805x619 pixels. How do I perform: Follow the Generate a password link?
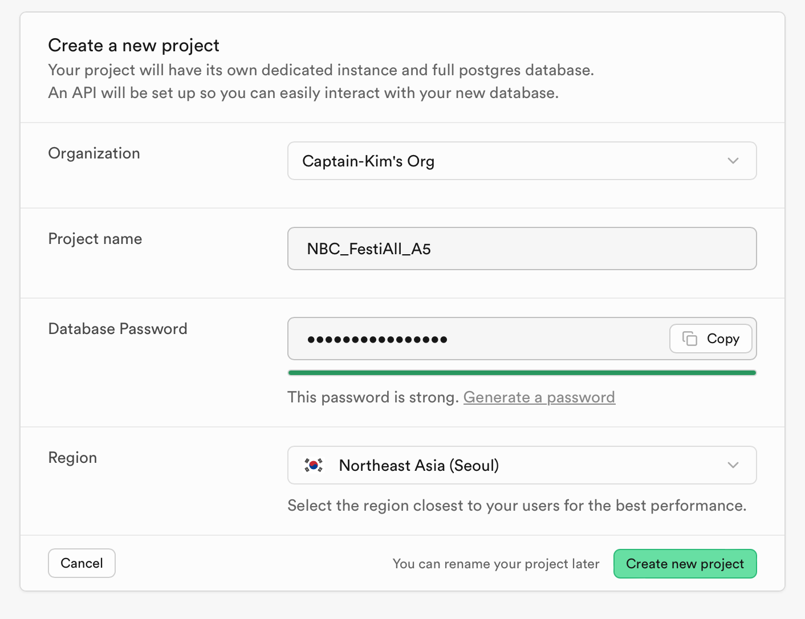(539, 397)
